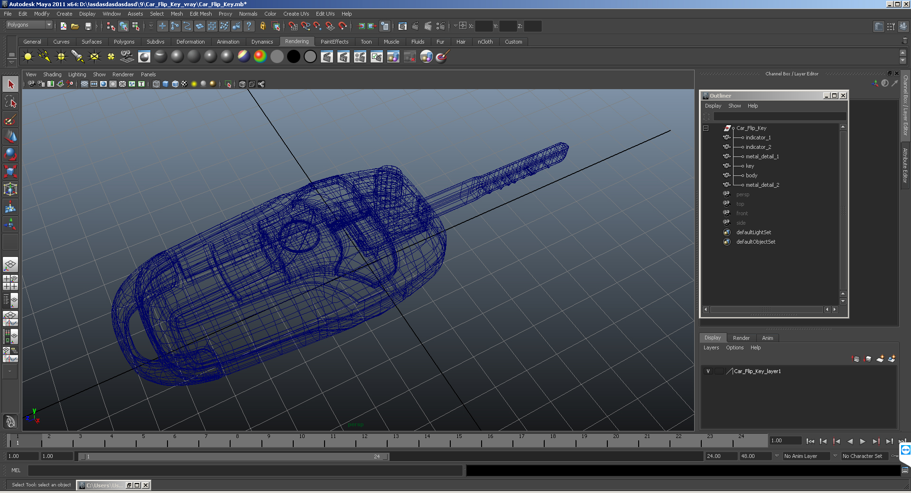Assign Blinn material from shelf
911x493 pixels.
point(177,57)
